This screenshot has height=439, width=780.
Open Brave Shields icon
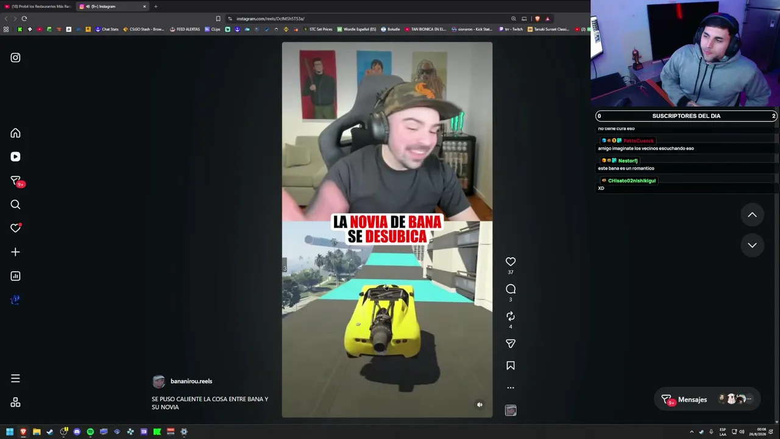[537, 19]
